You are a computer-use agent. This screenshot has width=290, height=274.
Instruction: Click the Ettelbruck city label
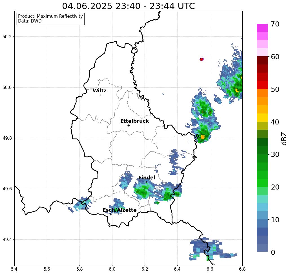tap(134, 121)
